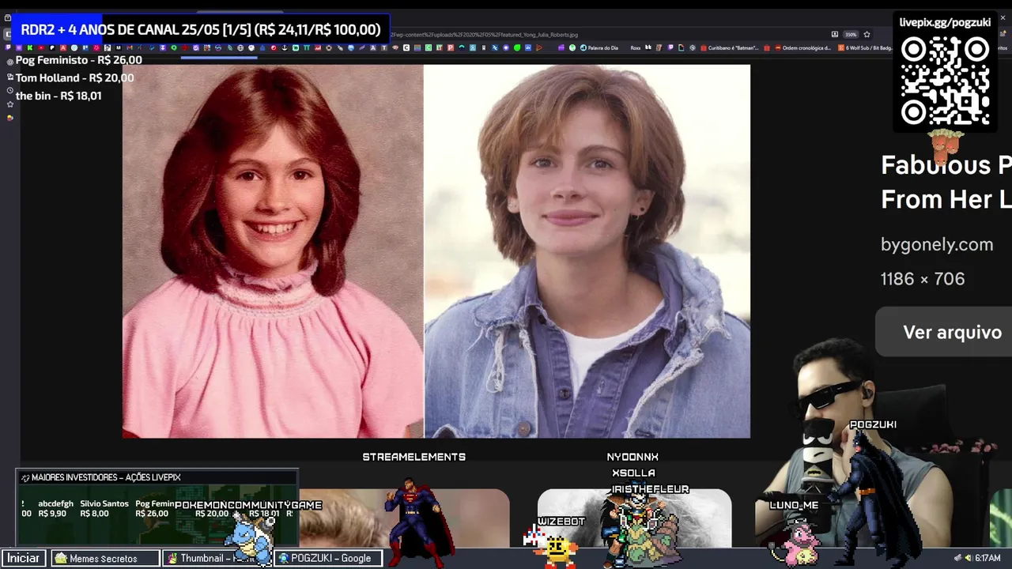The height and width of the screenshot is (569, 1012).
Task: Click the childhood photo in pink blouse
Action: (273, 251)
